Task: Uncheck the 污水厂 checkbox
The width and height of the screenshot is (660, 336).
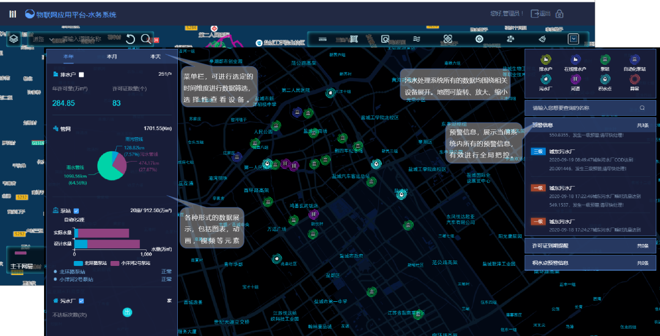Action: 81,301
